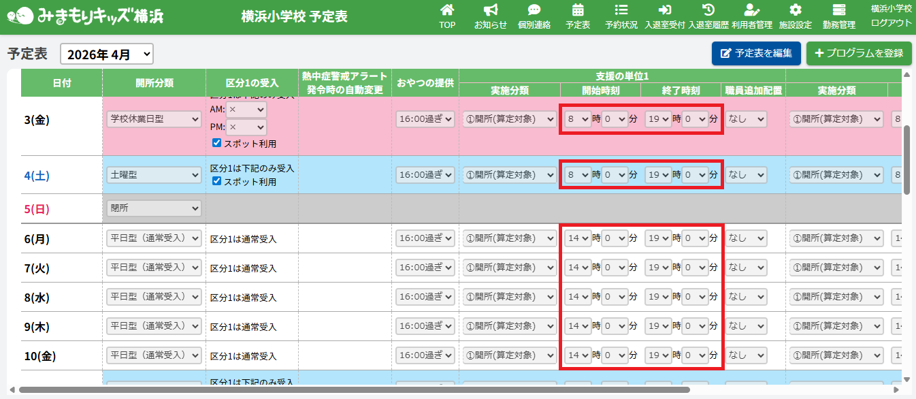
Task: Expand the AM dropdown for 3(金)
Action: [x=246, y=110]
